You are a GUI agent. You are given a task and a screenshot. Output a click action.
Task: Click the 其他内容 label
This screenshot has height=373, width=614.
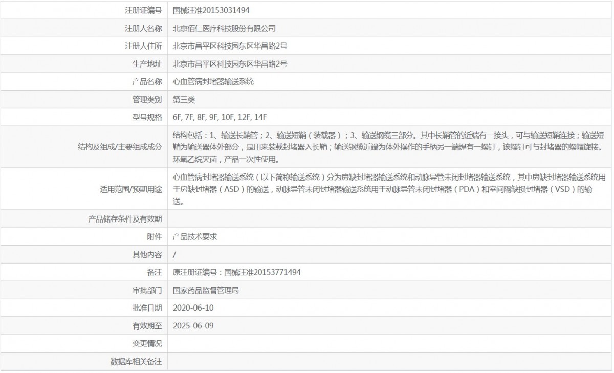click(147, 254)
